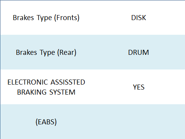
Task: Click the table's dark left border line
Action: click(0, 69)
